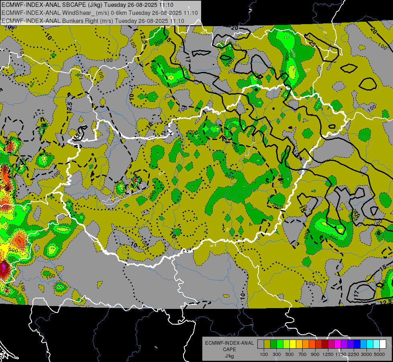The image size is (393, 362).
Task: Click the pure yellow legend swatch
Action: point(293,344)
